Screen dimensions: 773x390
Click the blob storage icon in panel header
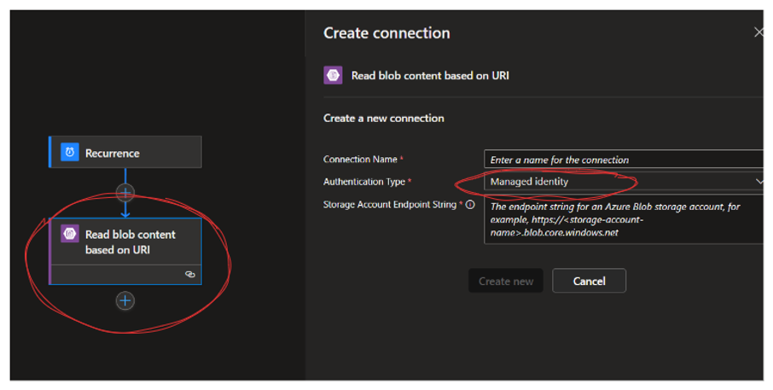tap(333, 75)
